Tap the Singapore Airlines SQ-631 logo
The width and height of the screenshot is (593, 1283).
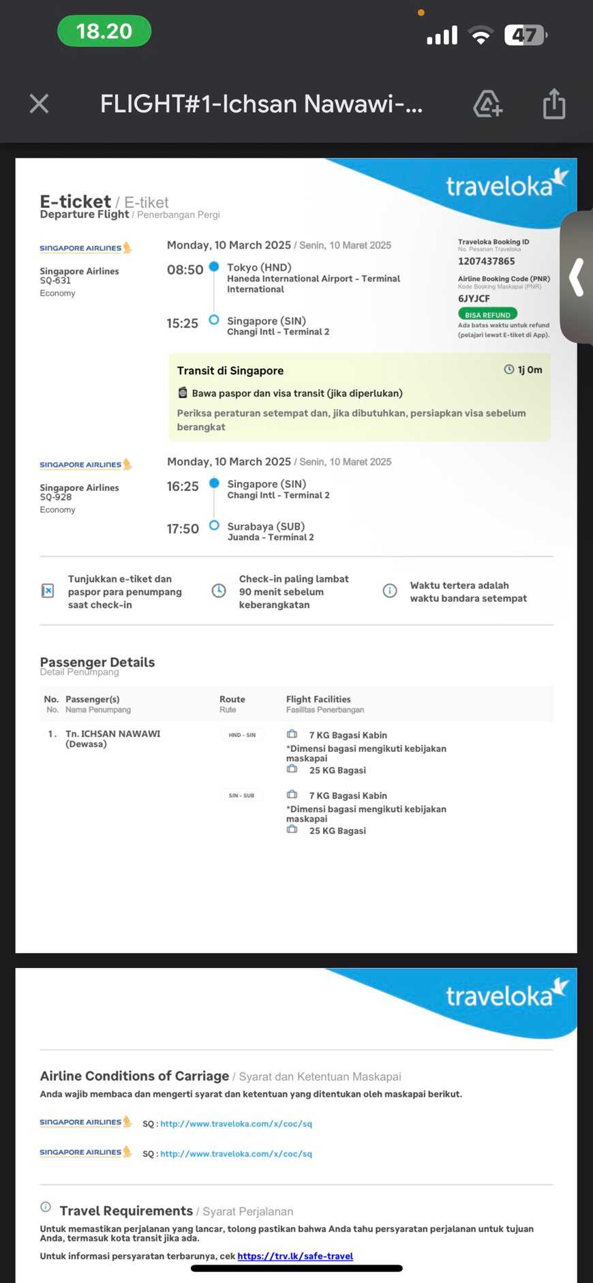point(85,248)
